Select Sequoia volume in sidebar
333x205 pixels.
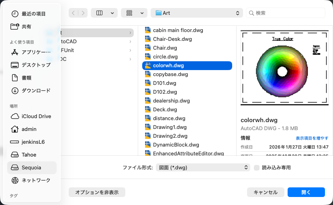tap(32, 167)
